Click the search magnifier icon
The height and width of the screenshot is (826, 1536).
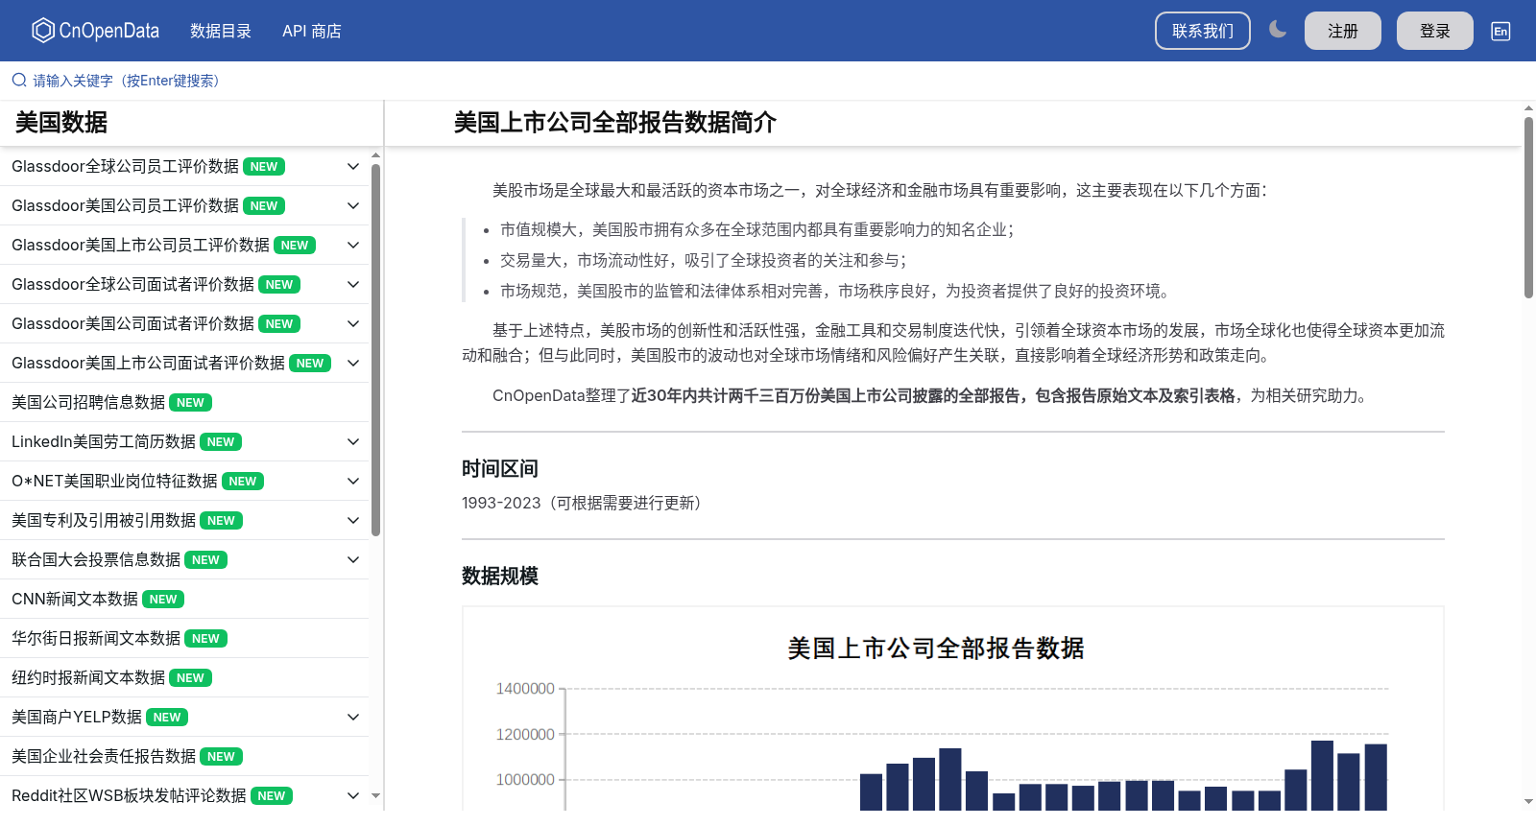(x=19, y=81)
